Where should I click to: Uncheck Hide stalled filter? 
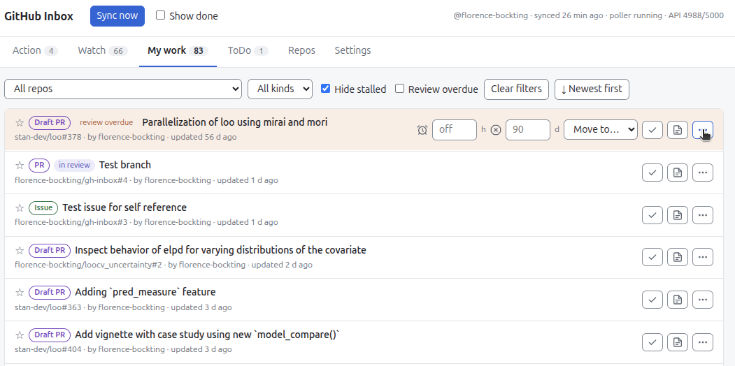point(325,89)
